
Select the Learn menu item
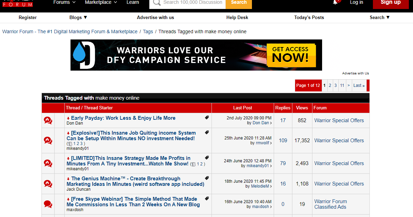[x=132, y=2]
